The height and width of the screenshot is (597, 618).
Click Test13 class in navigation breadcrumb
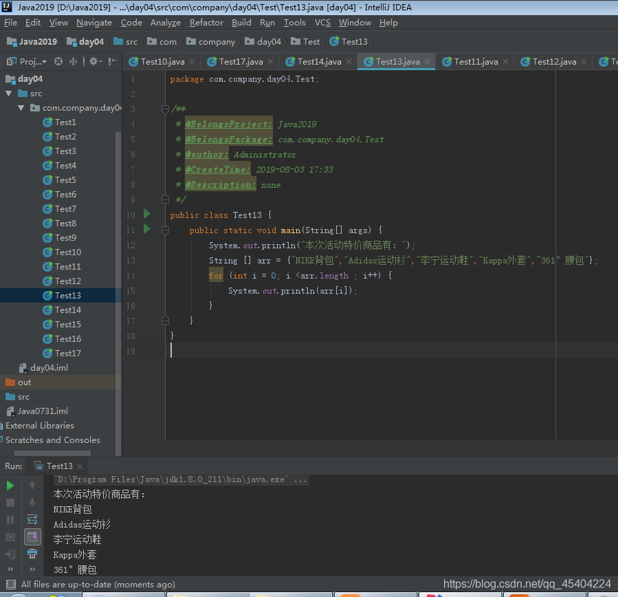[x=349, y=41]
